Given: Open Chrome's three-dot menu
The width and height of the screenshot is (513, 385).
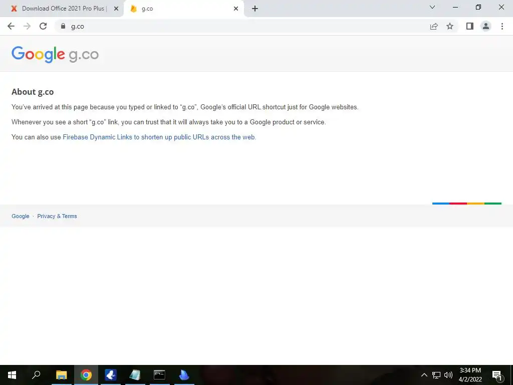Looking at the screenshot, I should click(x=502, y=26).
